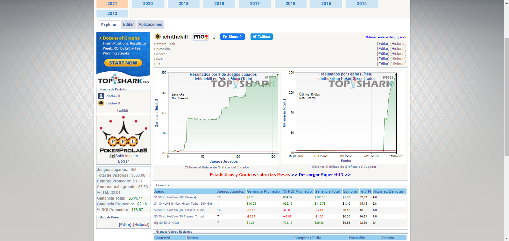The width and height of the screenshot is (509, 241).
Task: Open the results-by-date line chart
Action: click(343, 117)
